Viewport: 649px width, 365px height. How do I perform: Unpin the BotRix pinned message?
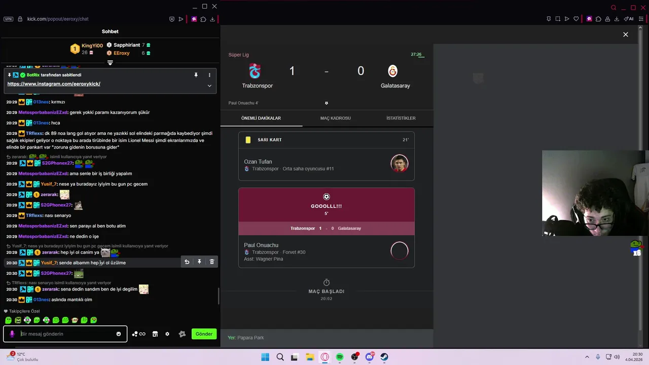pos(196,75)
